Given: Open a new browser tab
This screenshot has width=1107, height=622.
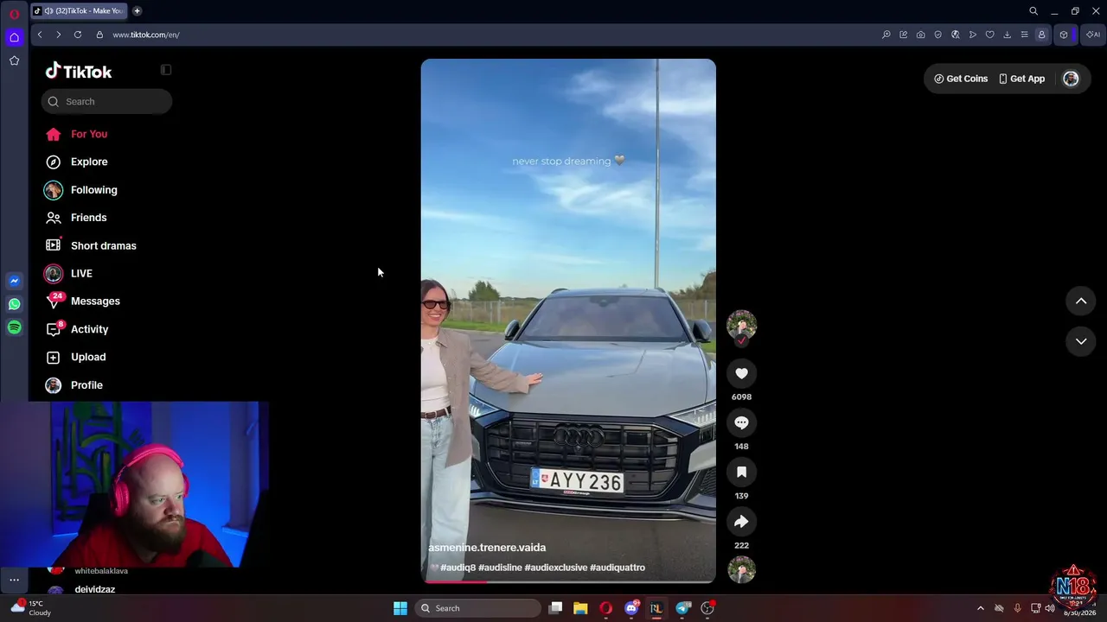Looking at the screenshot, I should 137,11.
